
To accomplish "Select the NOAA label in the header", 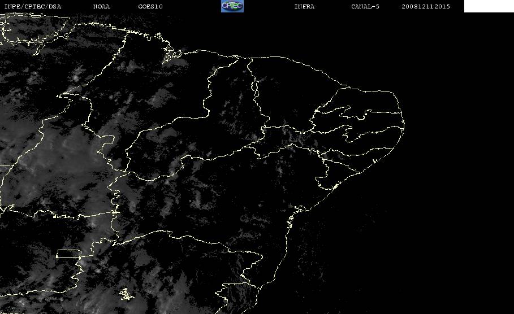I will [101, 6].
